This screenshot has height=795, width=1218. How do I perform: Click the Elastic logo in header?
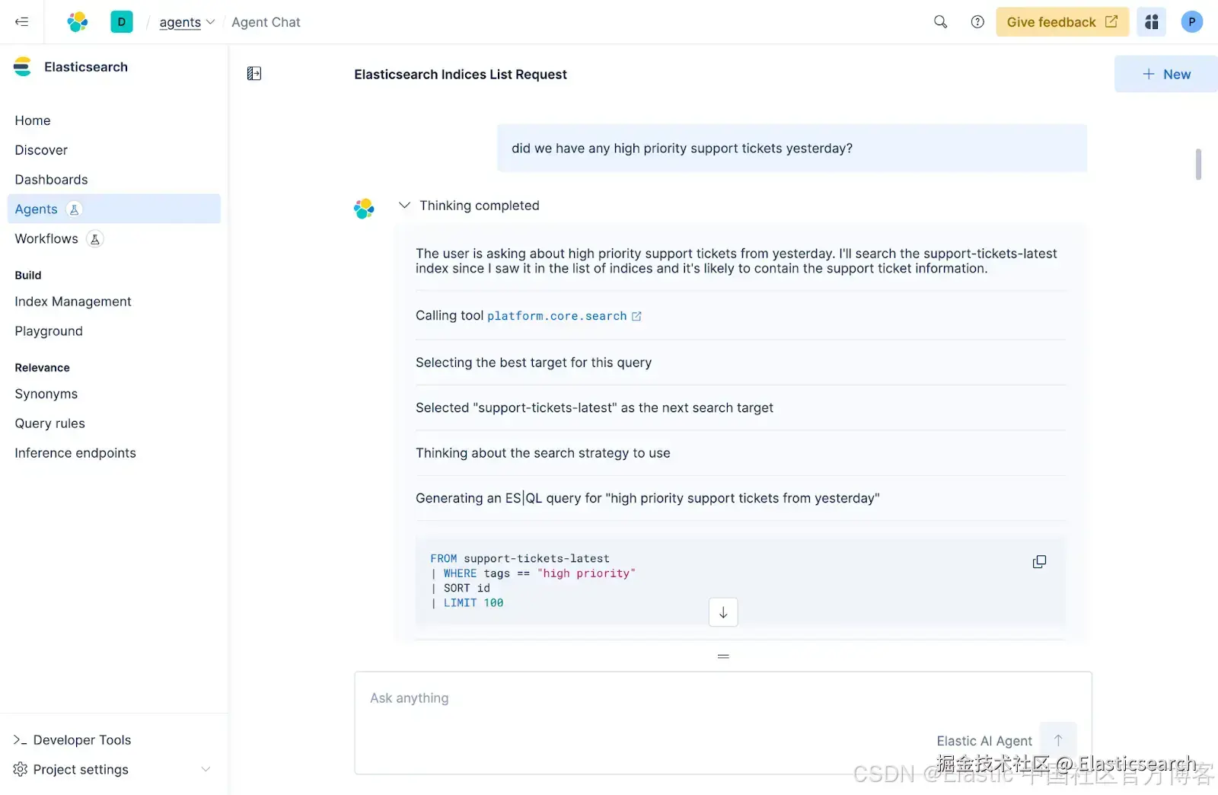click(x=78, y=22)
